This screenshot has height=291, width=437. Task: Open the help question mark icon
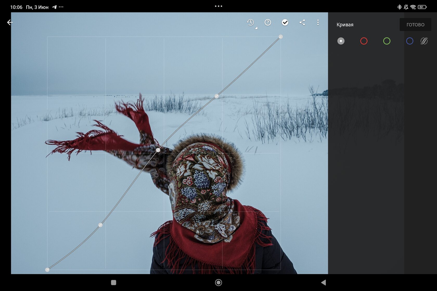[268, 22]
